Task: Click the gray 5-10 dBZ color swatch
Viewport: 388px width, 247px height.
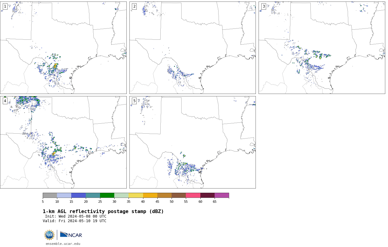Action: tap(50, 195)
